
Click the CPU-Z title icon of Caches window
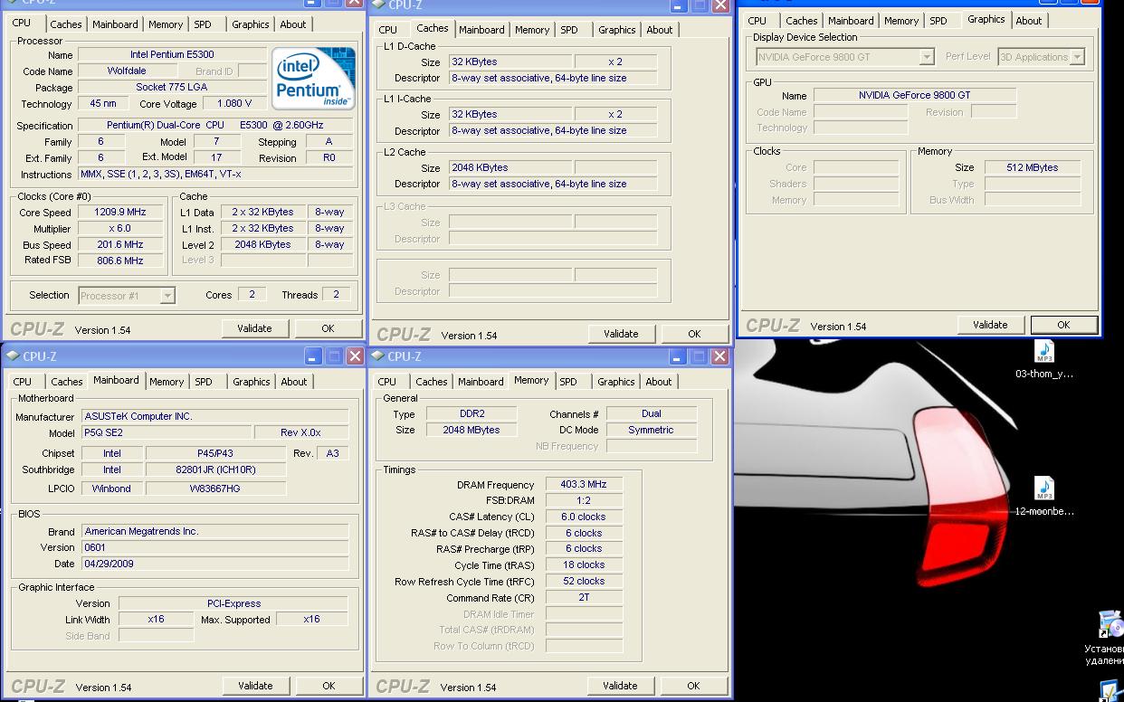[x=378, y=5]
